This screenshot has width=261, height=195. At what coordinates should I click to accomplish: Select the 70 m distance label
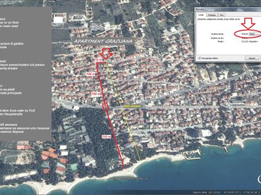click(98, 60)
